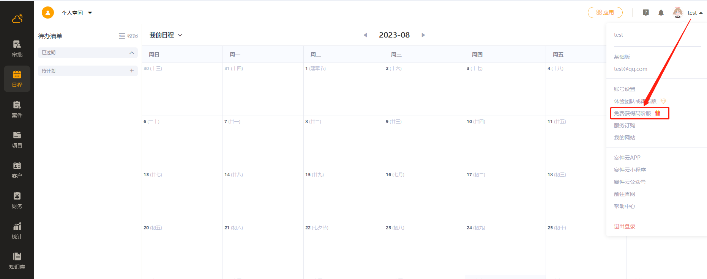Go to 项目 projects in sidebar
The width and height of the screenshot is (707, 279).
tap(17, 139)
